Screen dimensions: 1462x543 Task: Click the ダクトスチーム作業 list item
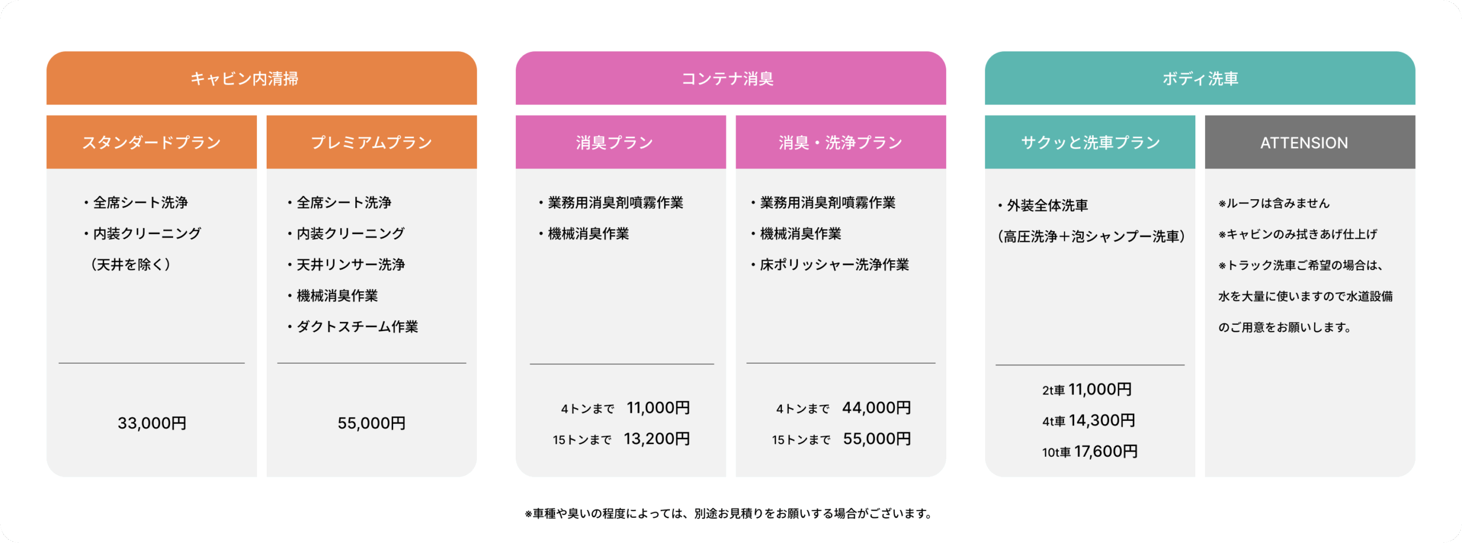(x=356, y=327)
